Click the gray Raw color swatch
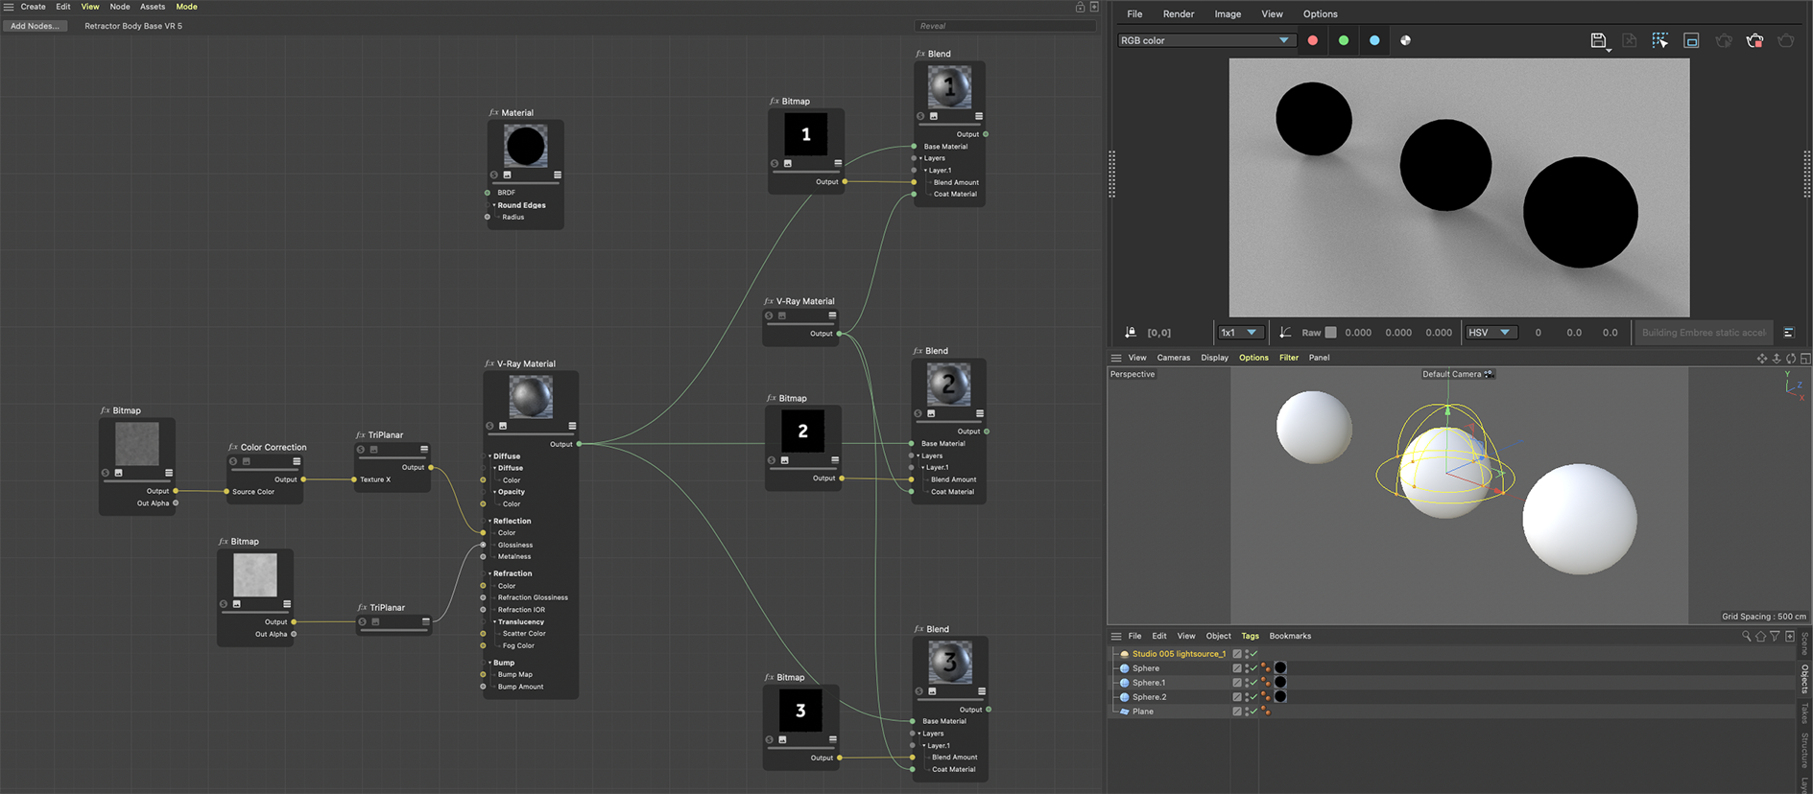This screenshot has width=1813, height=794. click(1330, 333)
